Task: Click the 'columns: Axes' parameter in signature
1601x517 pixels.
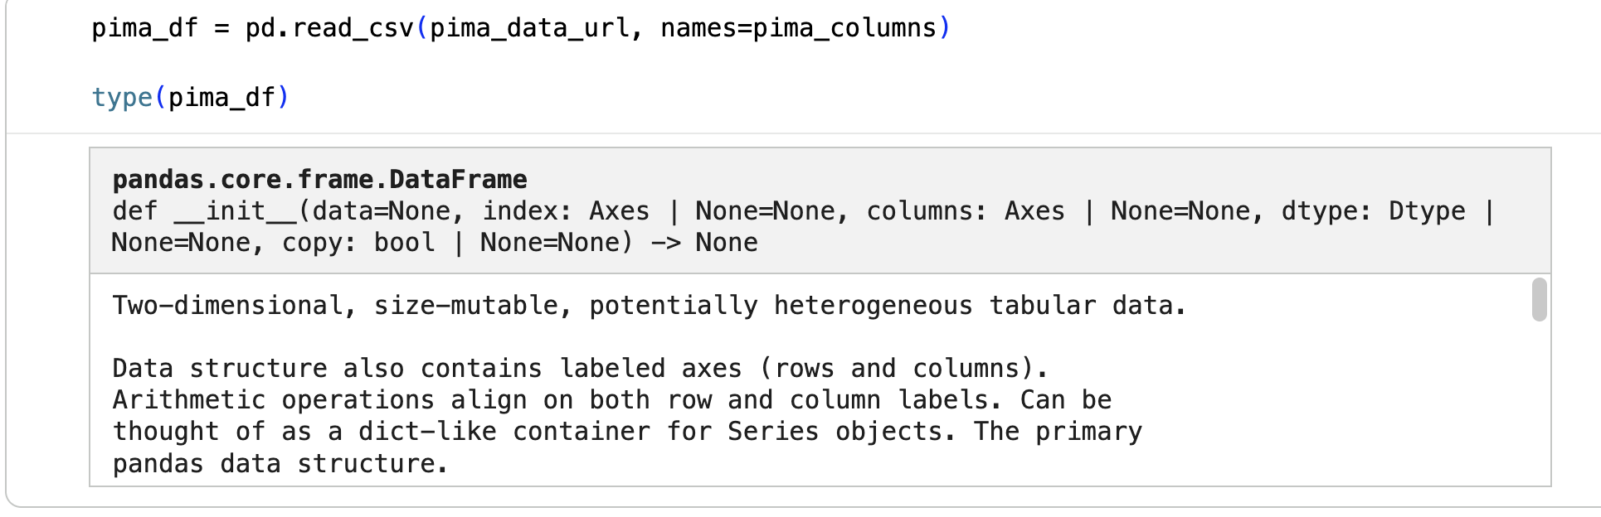Action: [966, 211]
